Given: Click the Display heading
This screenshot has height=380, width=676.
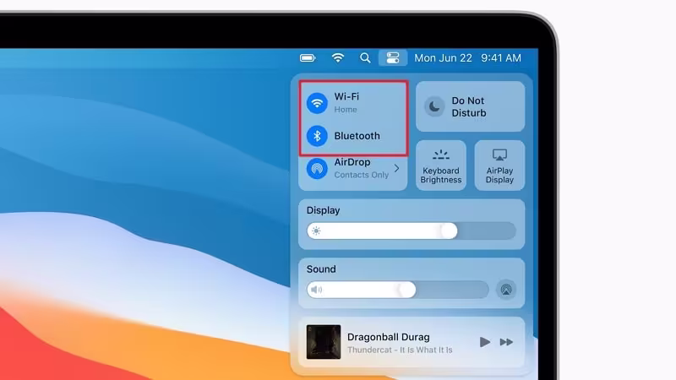Looking at the screenshot, I should (x=324, y=210).
